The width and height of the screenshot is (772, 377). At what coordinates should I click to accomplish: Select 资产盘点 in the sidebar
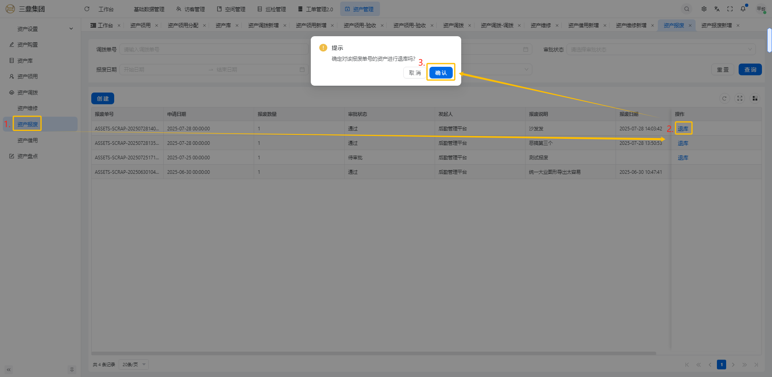27,156
